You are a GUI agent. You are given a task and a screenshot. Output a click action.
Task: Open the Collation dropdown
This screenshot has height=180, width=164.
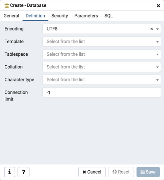tap(101, 67)
